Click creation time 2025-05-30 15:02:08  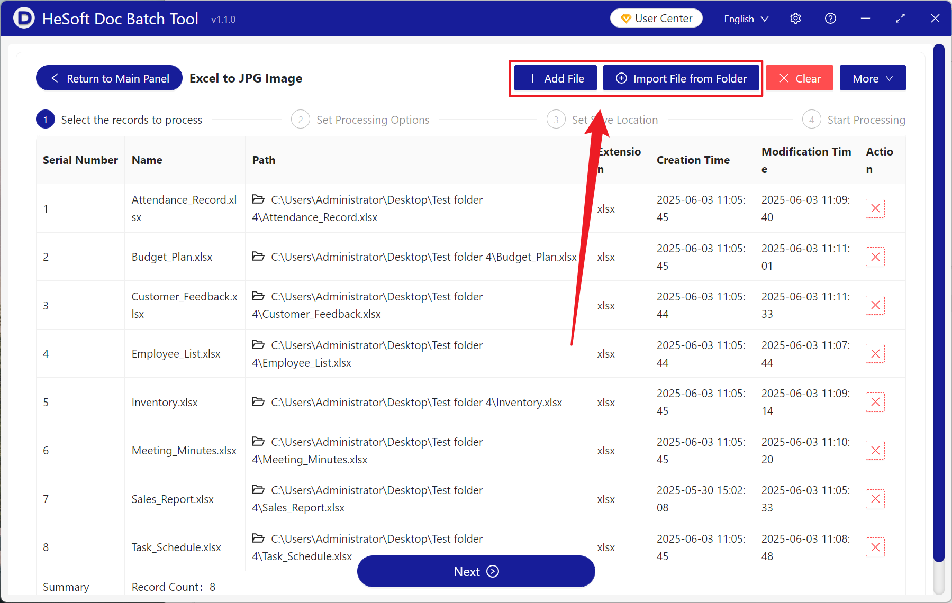[x=701, y=499]
